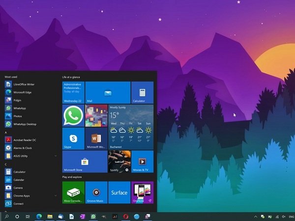This screenshot has width=295, height=221.
Task: Click the 'Most used' heading
Action: click(x=11, y=77)
